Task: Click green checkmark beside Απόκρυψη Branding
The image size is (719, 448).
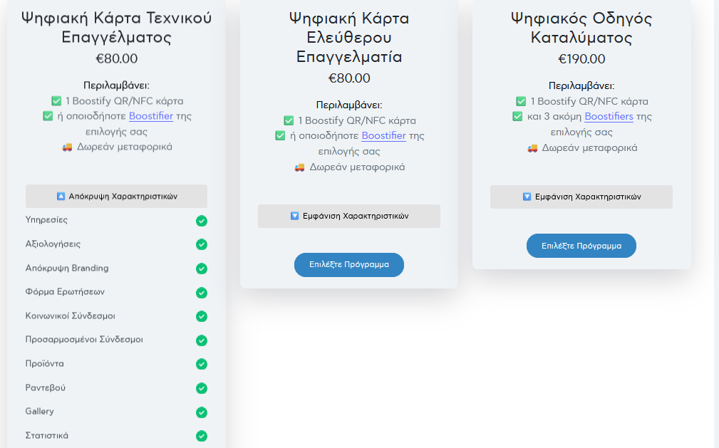Action: click(x=202, y=269)
